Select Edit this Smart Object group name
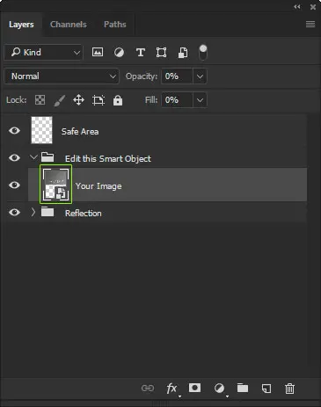This screenshot has width=321, height=407. coord(108,159)
